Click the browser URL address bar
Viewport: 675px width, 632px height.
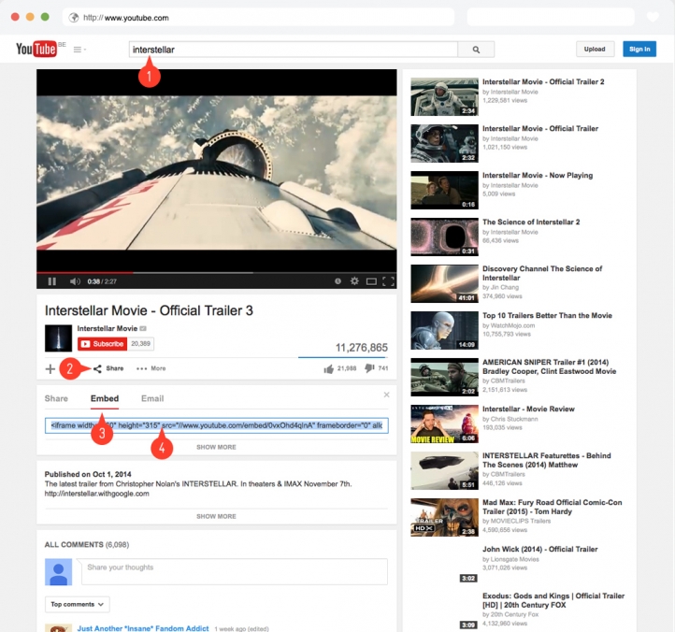[258, 18]
